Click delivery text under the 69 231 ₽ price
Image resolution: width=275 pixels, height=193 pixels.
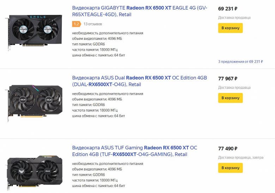(x=234, y=17)
